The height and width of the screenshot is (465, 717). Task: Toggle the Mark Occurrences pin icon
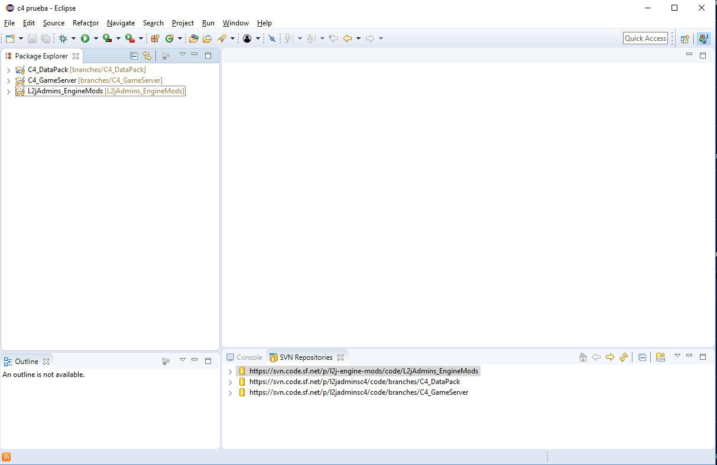(272, 38)
